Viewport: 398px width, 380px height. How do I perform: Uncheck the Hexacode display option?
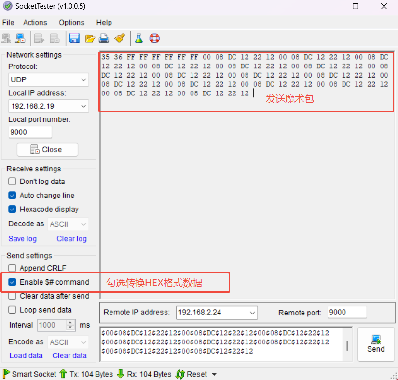(13, 209)
